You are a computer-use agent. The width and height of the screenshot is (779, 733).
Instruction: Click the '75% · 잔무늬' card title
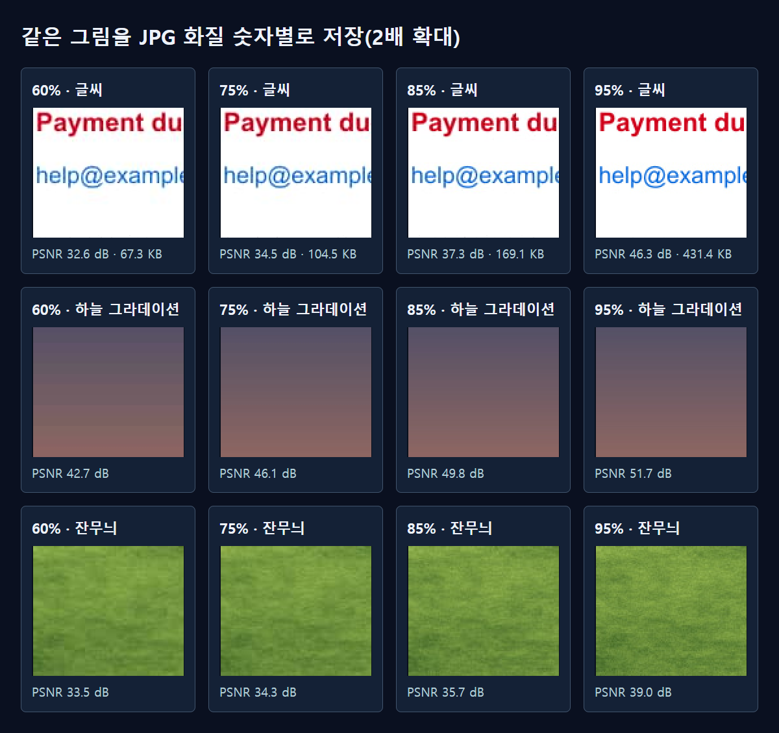262,528
